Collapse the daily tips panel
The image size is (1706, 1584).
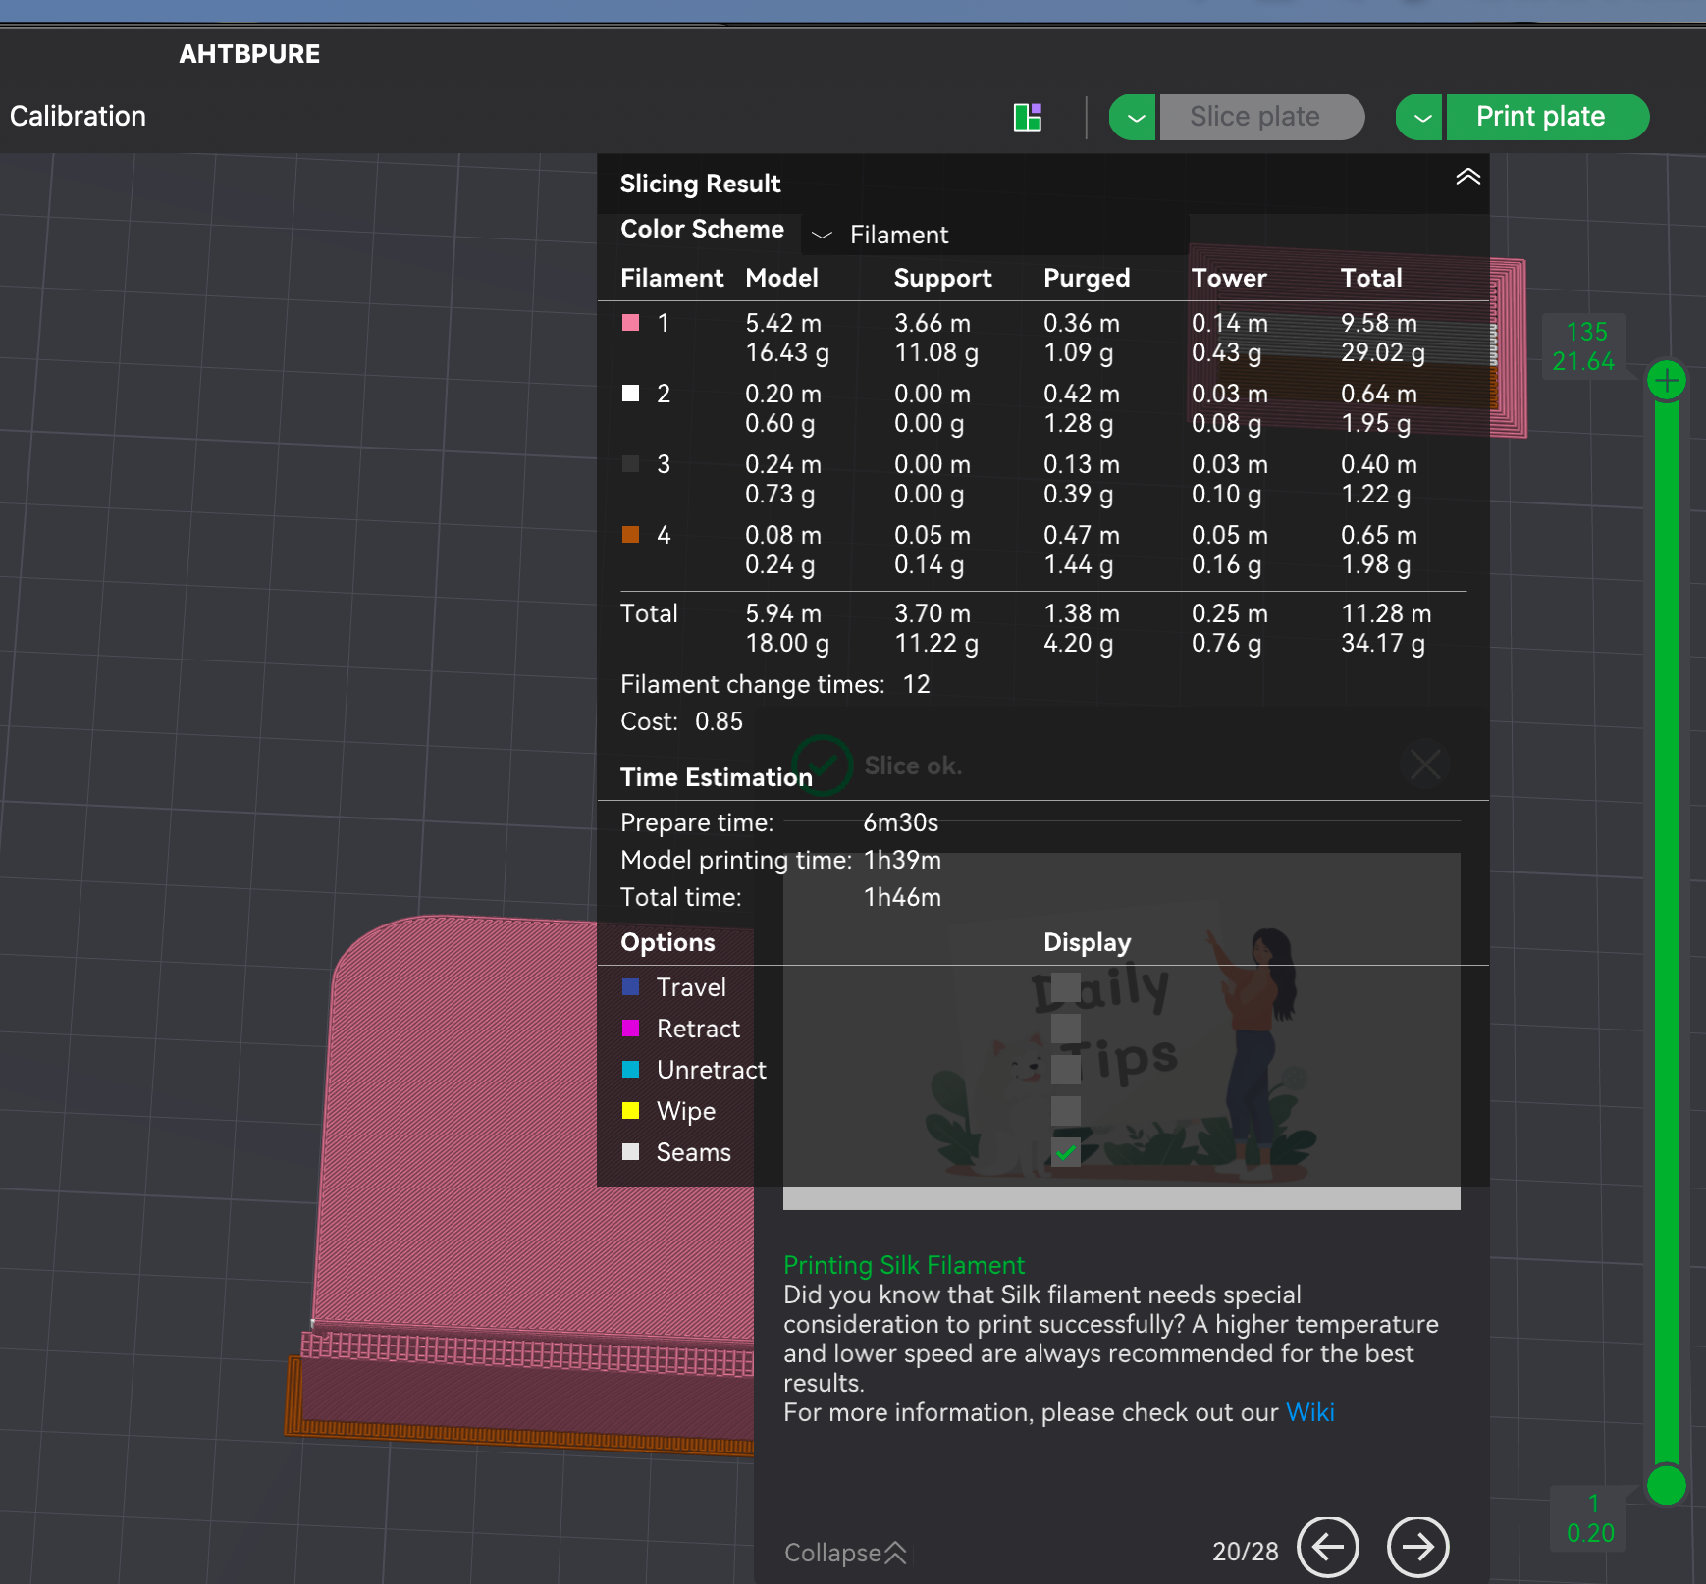pos(845,1553)
